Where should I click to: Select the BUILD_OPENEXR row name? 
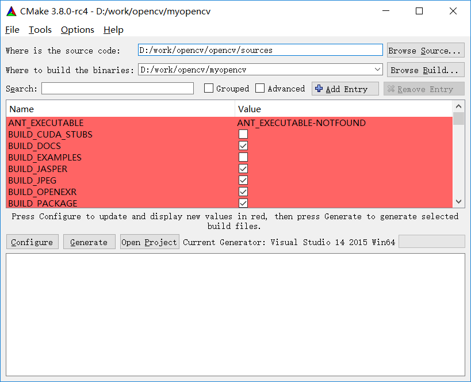click(x=43, y=192)
